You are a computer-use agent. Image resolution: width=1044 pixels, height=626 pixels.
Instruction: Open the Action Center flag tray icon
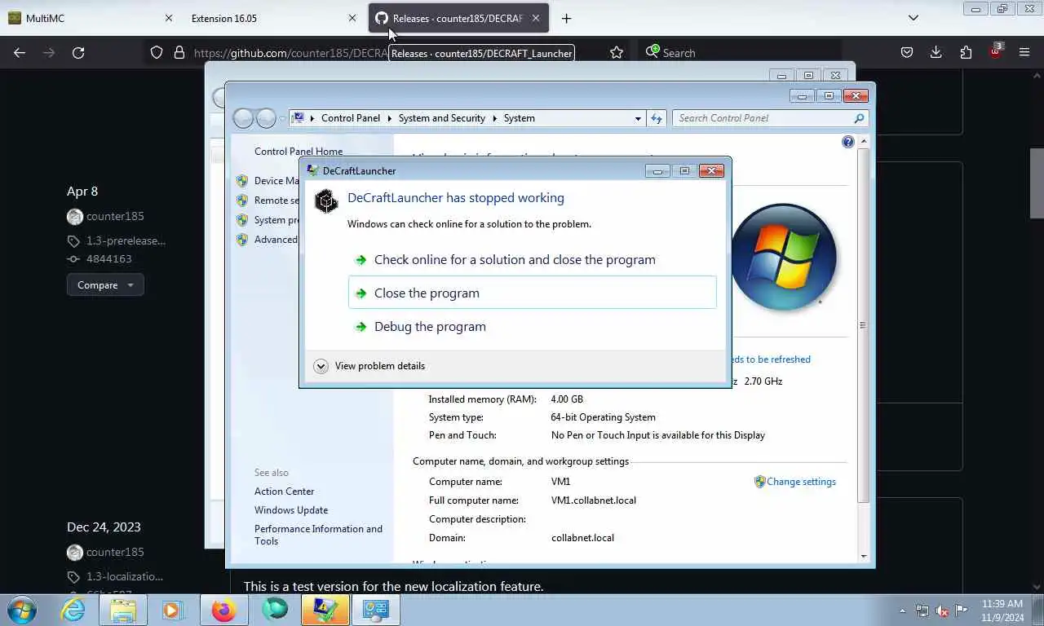962,611
